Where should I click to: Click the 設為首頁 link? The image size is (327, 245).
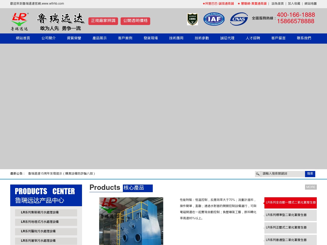click(278, 4)
